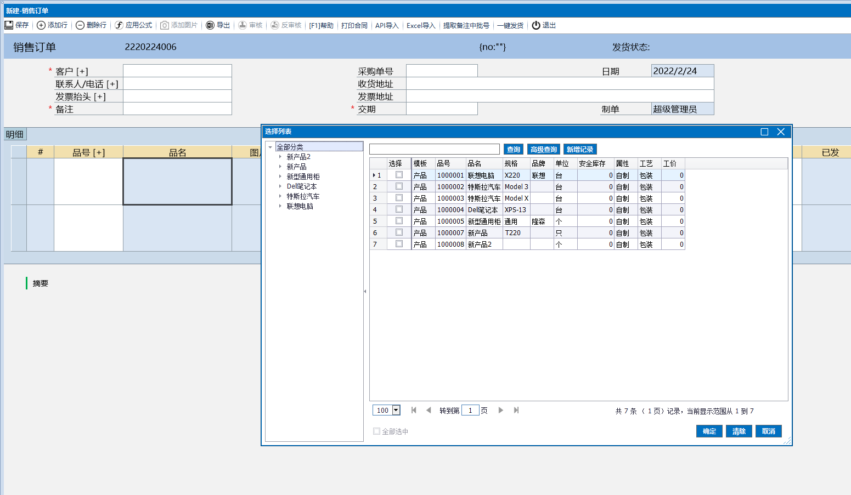The image size is (851, 495).
Task: Click the Add Row (添加行) plus icon
Action: click(41, 25)
